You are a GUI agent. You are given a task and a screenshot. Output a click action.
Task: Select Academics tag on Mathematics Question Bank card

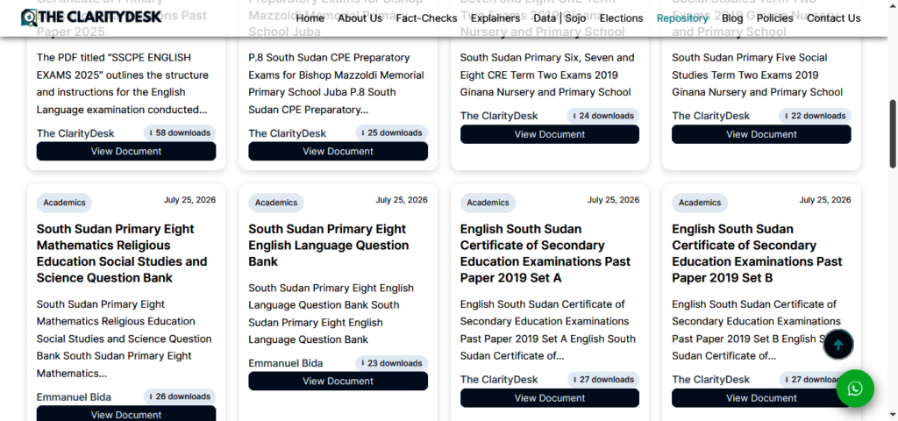tap(64, 203)
